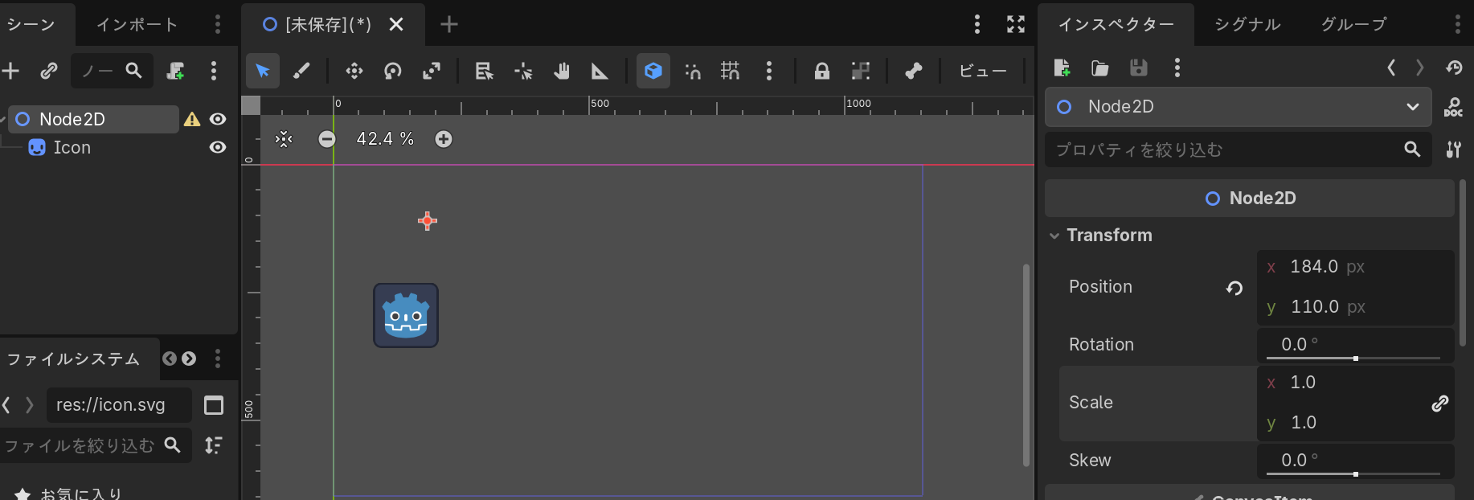Activate the Rotate Mode tool
1474x500 pixels.
pos(393,71)
